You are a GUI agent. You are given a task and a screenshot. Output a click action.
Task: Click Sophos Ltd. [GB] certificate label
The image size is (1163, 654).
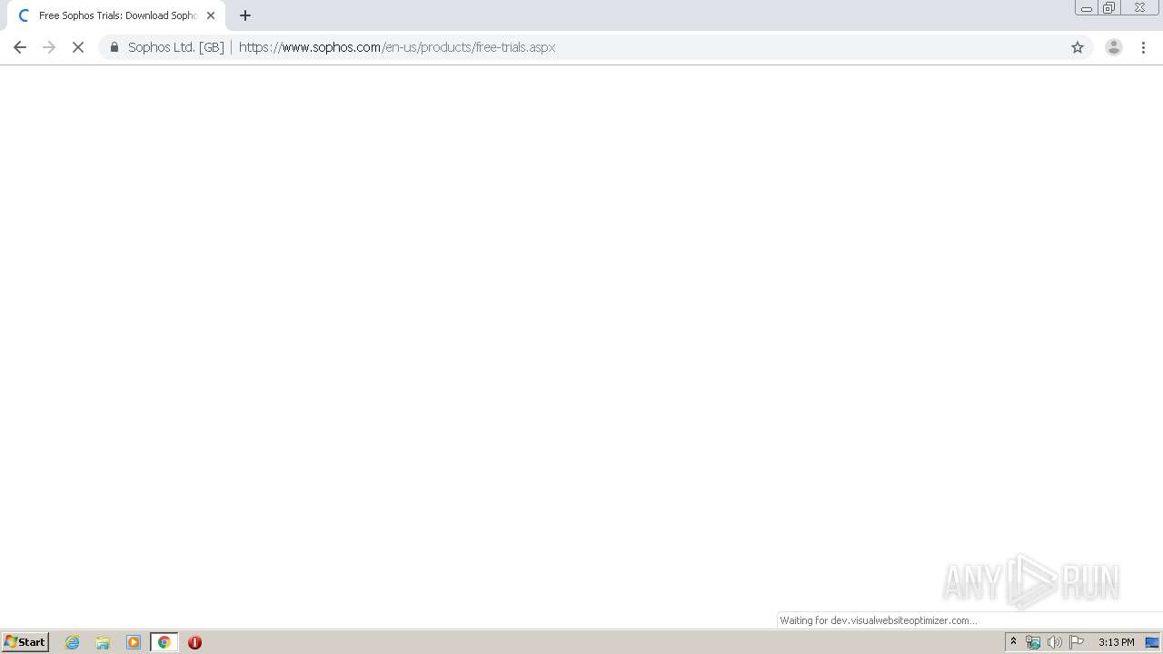(176, 47)
